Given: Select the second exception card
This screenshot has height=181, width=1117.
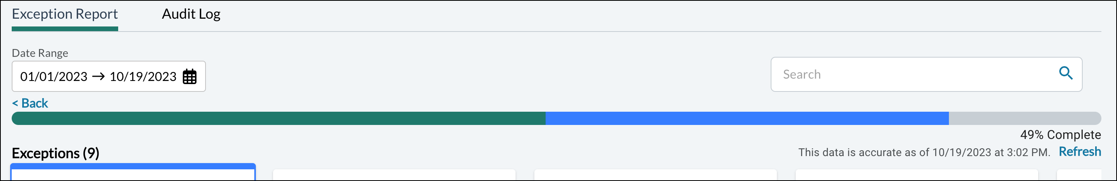Looking at the screenshot, I should tap(394, 175).
